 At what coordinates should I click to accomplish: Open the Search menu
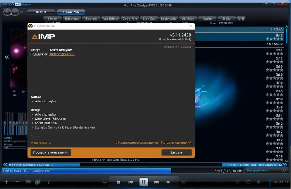pos(91,19)
